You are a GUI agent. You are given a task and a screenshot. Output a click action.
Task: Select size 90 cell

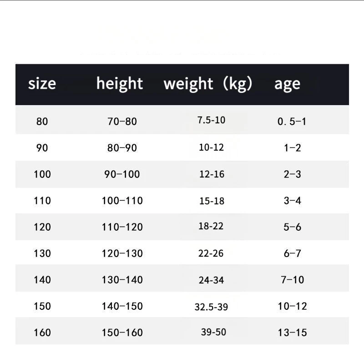pos(42,148)
